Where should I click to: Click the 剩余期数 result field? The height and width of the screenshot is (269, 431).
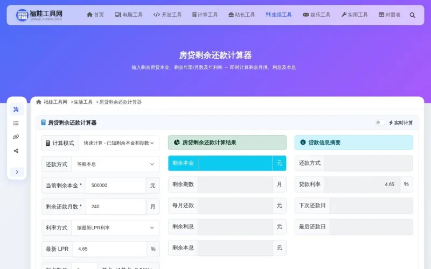(x=235, y=184)
